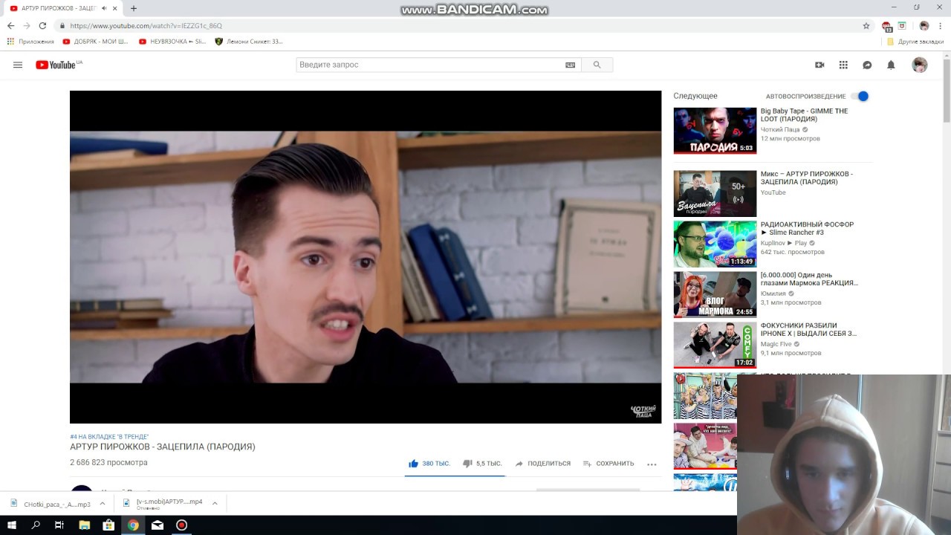The height and width of the screenshot is (535, 951).
Task: Open a new browser tab
Action: 134,8
